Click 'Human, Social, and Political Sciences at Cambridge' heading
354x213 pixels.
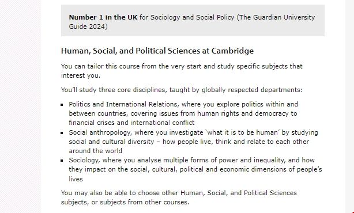pos(157,51)
